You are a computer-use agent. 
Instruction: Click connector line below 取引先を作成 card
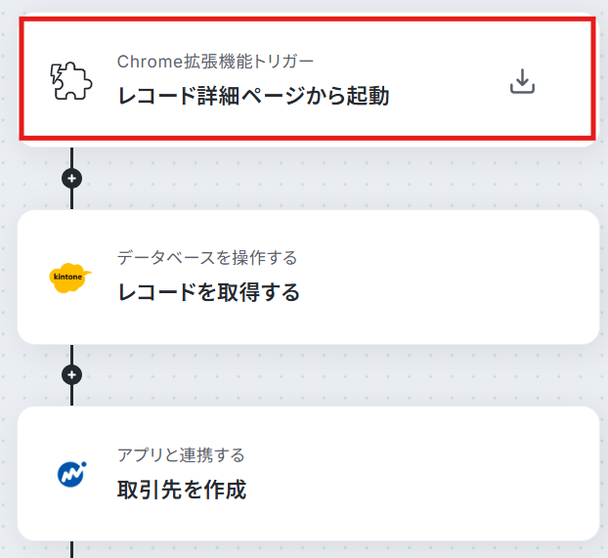tap(71, 549)
